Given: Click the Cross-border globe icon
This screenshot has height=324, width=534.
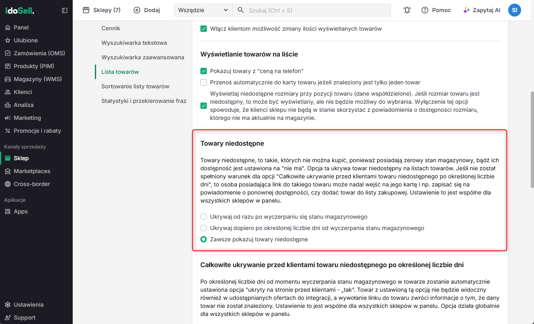Looking at the screenshot, I should coord(8,184).
